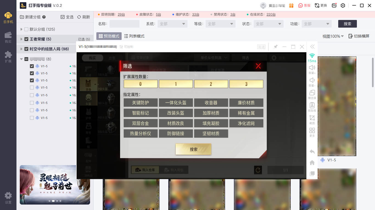Open the gear settings icon in title bar
375x210 pixels.
[343, 5]
